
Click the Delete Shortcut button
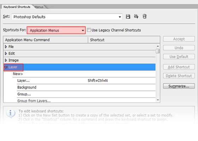[x=179, y=76]
